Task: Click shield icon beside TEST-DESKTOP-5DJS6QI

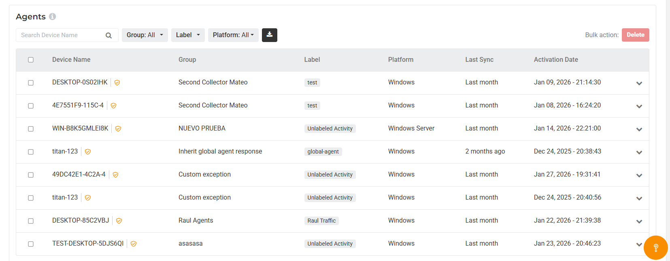Action: (134, 244)
